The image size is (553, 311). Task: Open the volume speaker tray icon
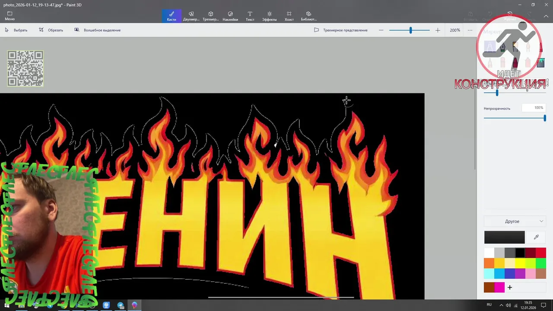(509, 305)
